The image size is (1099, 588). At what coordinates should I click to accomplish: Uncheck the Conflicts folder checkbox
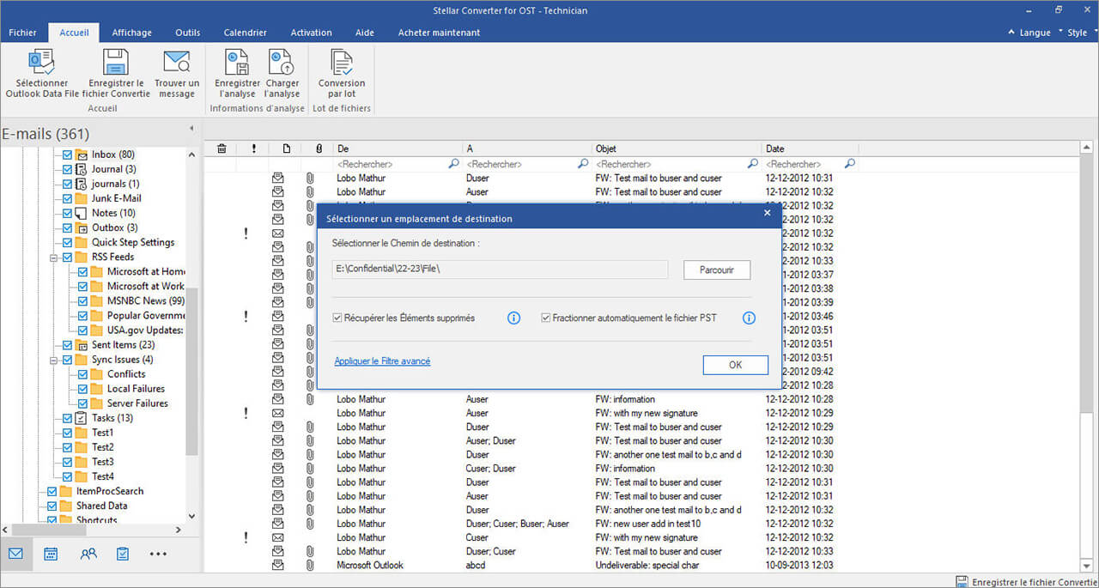82,374
